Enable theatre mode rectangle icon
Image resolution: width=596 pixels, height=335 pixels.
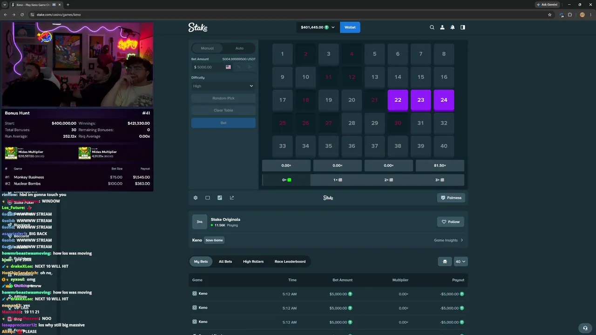(x=208, y=198)
